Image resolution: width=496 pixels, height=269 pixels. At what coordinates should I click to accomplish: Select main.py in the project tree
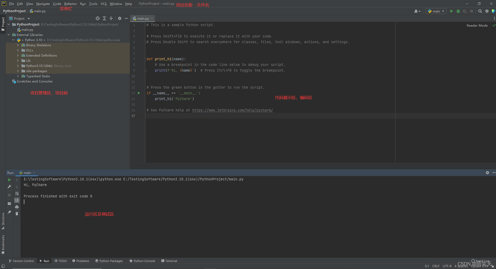point(27,30)
